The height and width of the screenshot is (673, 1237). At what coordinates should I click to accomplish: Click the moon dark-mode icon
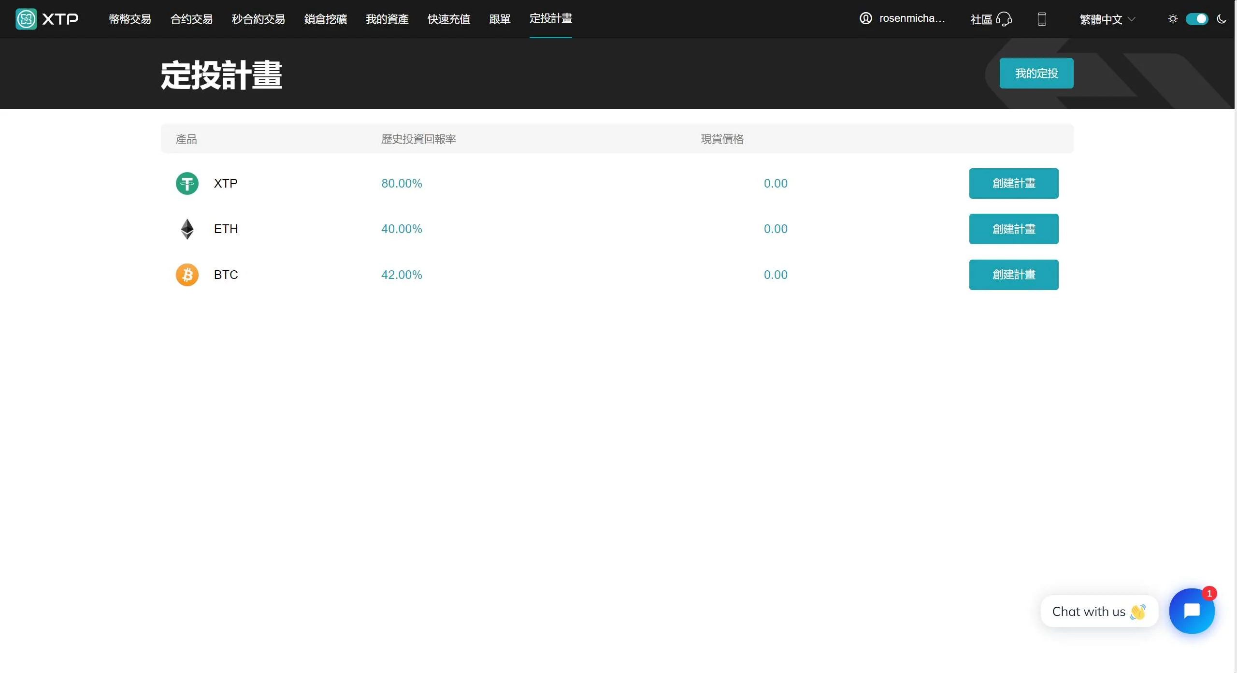pyautogui.click(x=1222, y=19)
